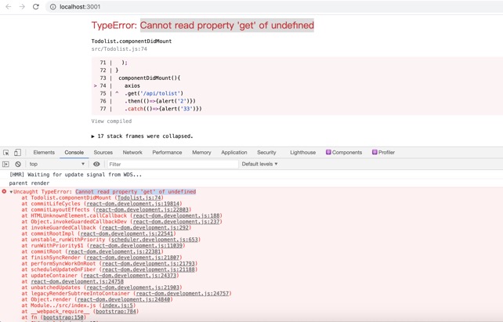
Task: Open react-dom.development.js:22803 link
Action: pos(142,210)
